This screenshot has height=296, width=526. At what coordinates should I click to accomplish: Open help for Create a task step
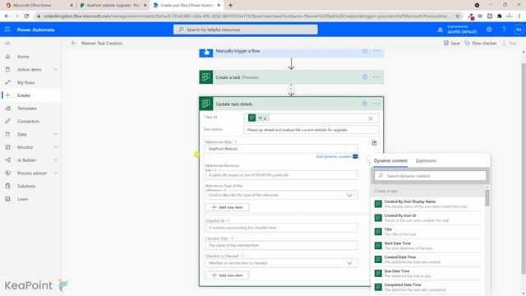[365, 77]
